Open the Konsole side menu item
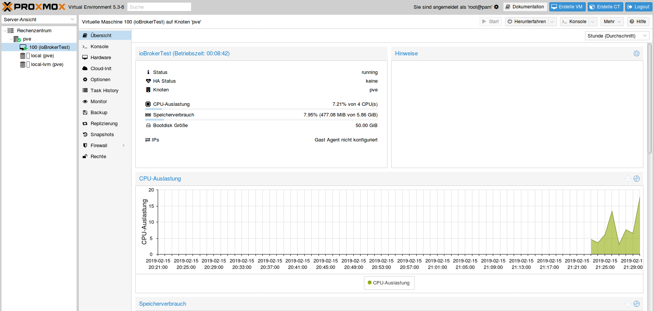This screenshot has height=311, width=654. [x=105, y=47]
